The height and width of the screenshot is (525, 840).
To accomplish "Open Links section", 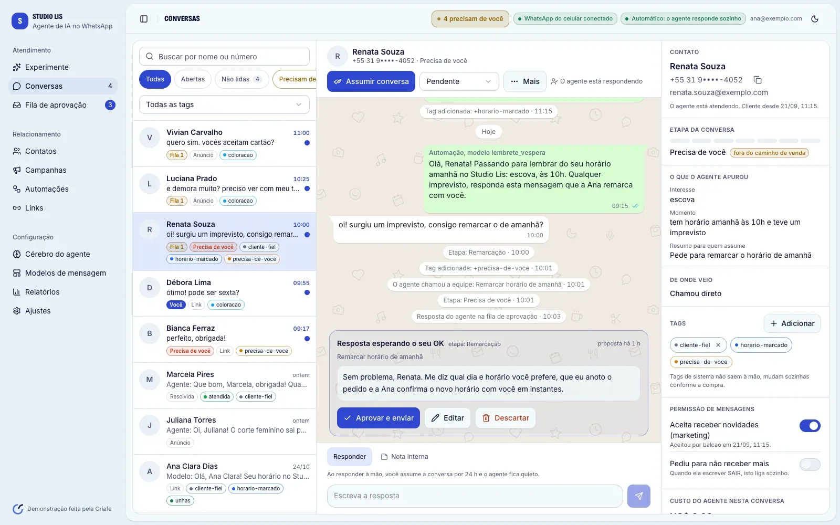I will pyautogui.click(x=63, y=208).
